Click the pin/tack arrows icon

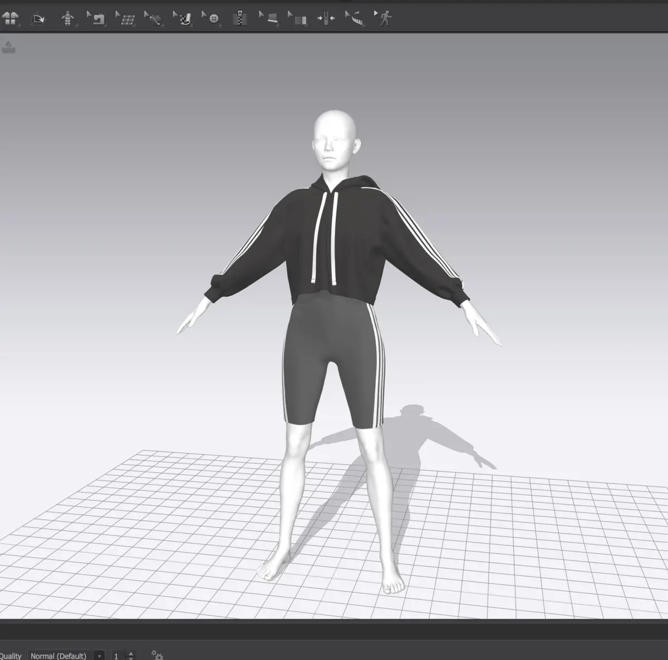click(326, 19)
